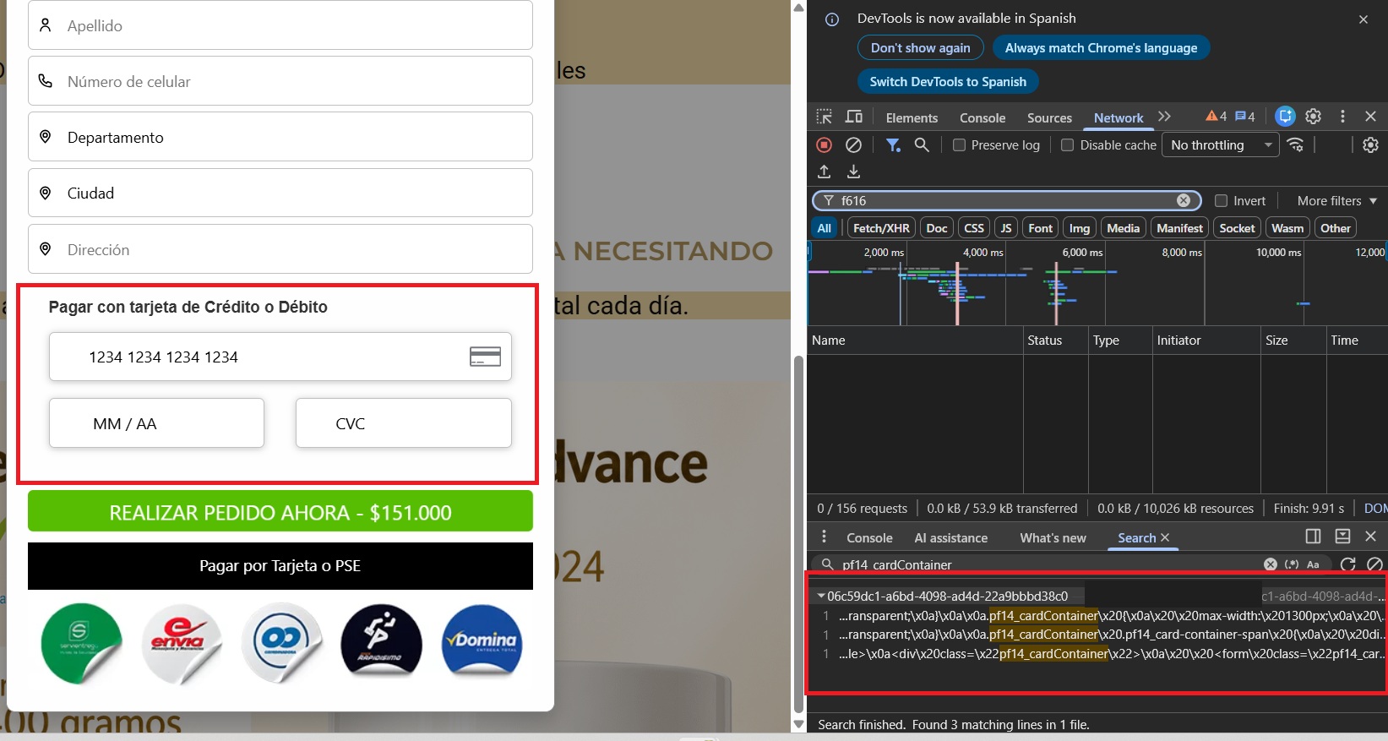Refresh the search results
The image size is (1388, 741).
pyautogui.click(x=1347, y=564)
